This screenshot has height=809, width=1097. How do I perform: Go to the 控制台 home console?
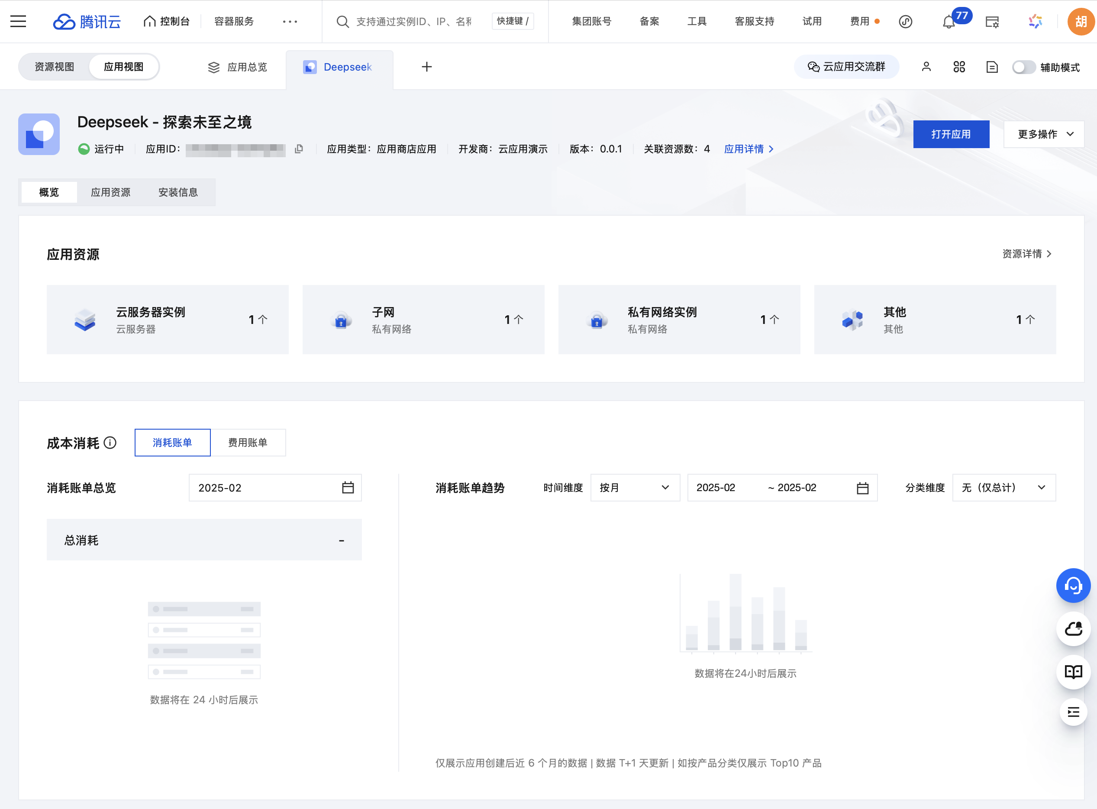pyautogui.click(x=166, y=22)
